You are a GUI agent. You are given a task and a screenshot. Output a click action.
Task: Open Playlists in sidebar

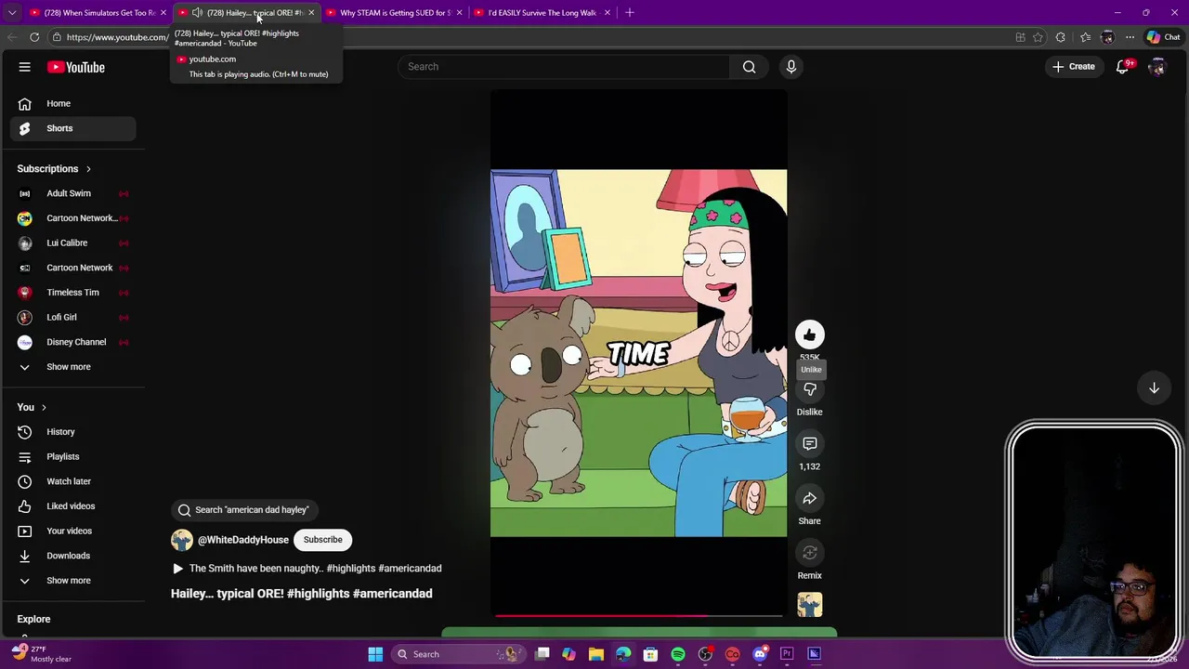(x=72, y=457)
